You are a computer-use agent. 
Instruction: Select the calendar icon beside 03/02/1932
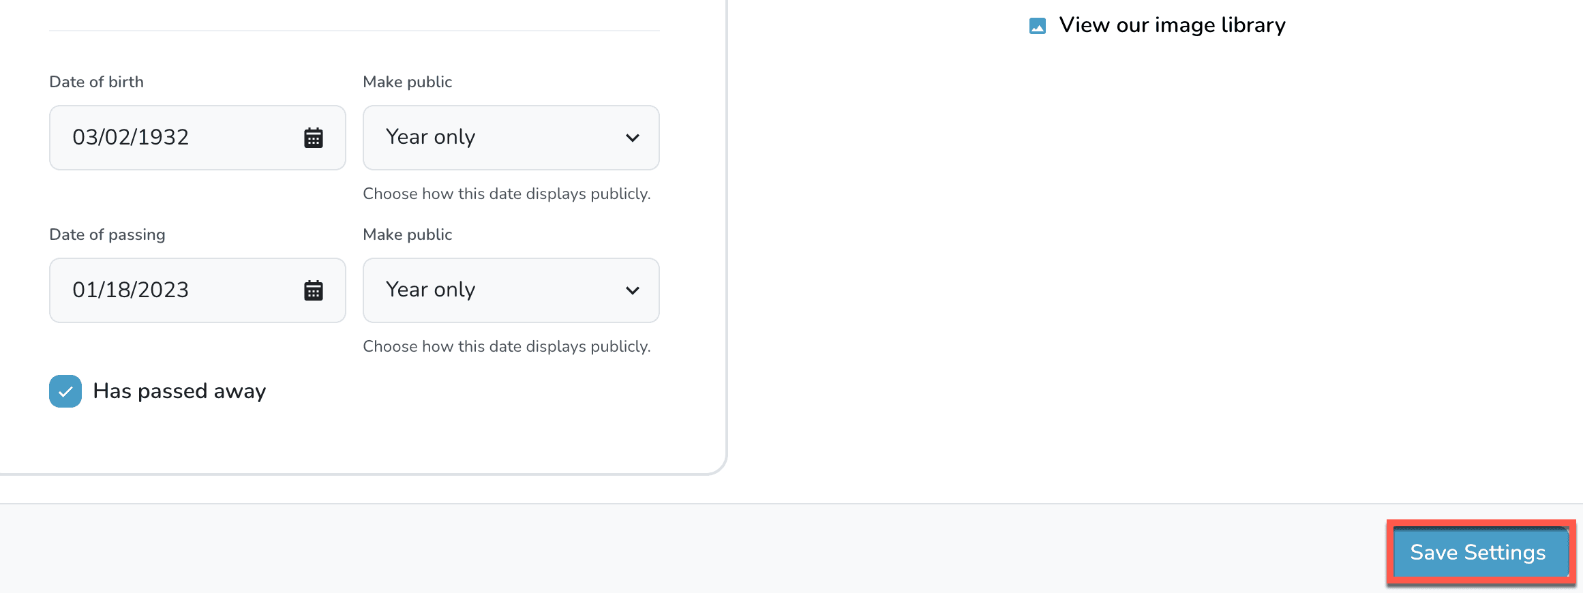pos(313,138)
